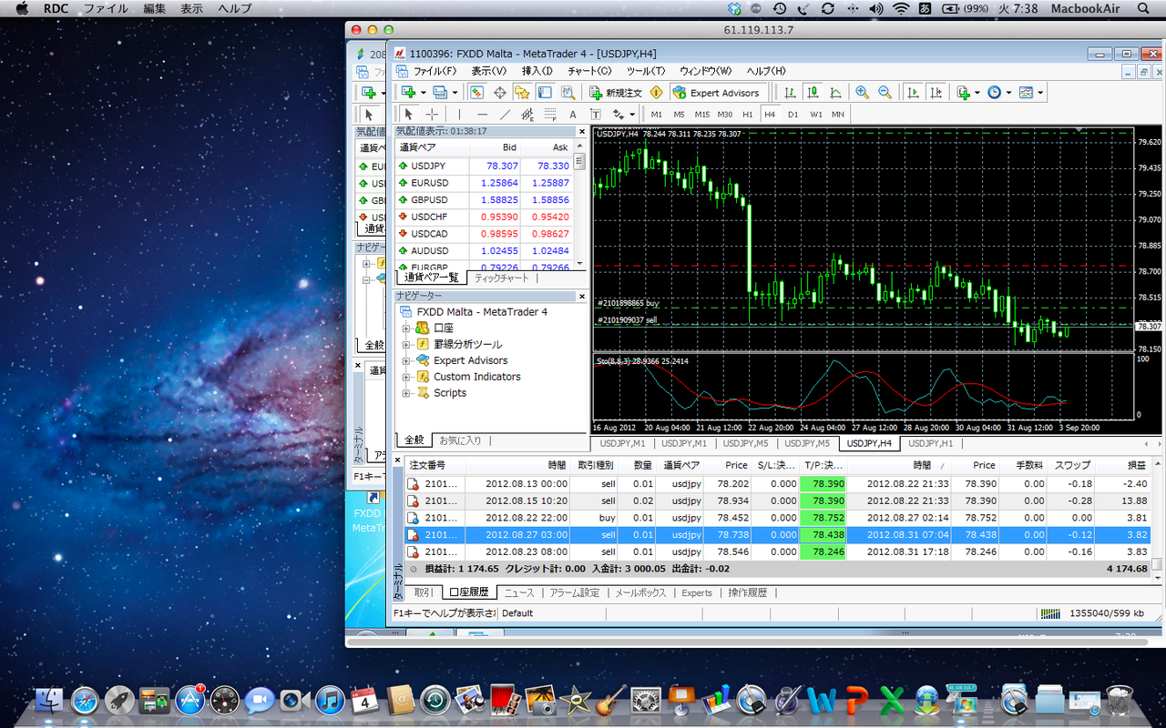Image resolution: width=1166 pixels, height=728 pixels.
Task: Select the trendline drawing tool
Action: pos(505,115)
